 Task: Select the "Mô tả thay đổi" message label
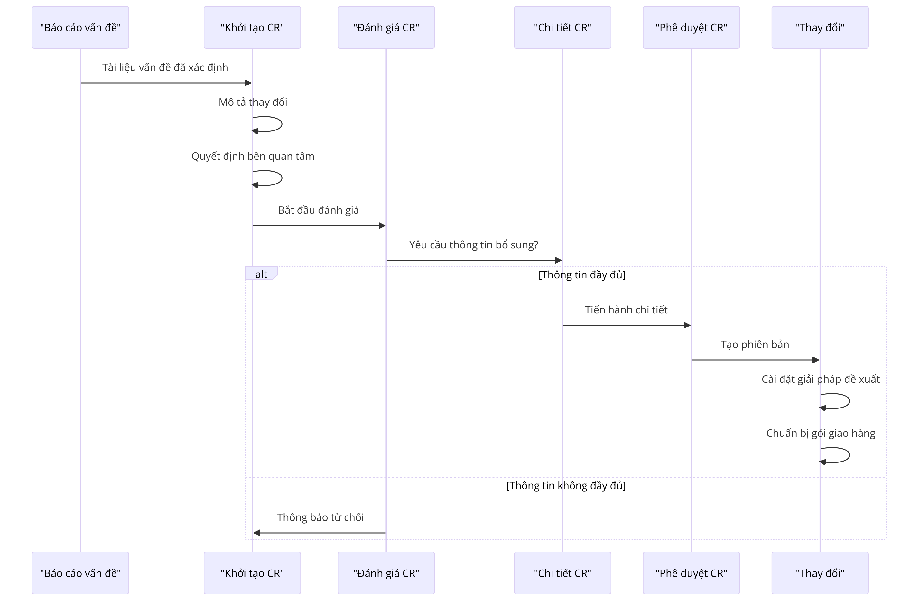253,102
